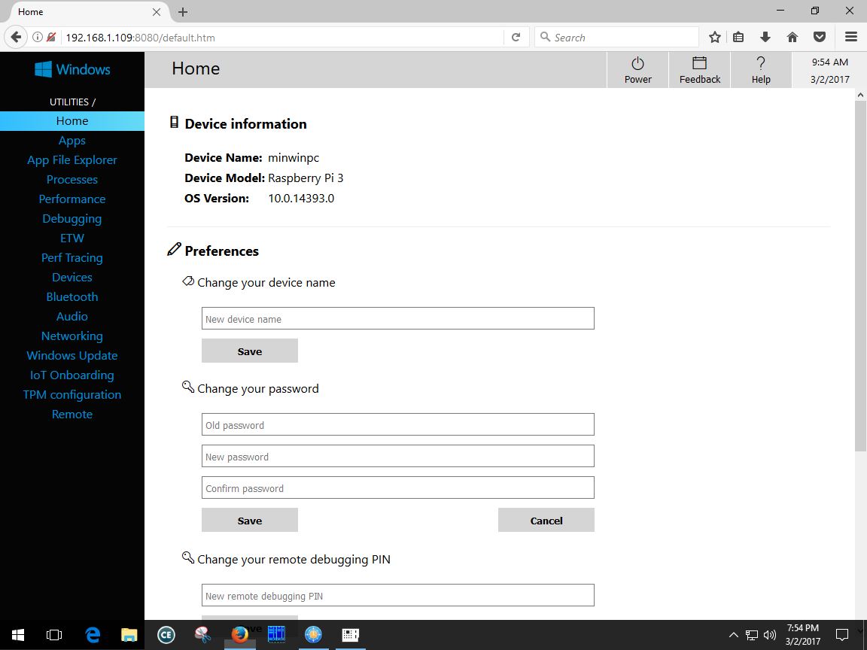Open the taskbar clock showing 7:54 PM
The width and height of the screenshot is (867, 650).
[803, 634]
